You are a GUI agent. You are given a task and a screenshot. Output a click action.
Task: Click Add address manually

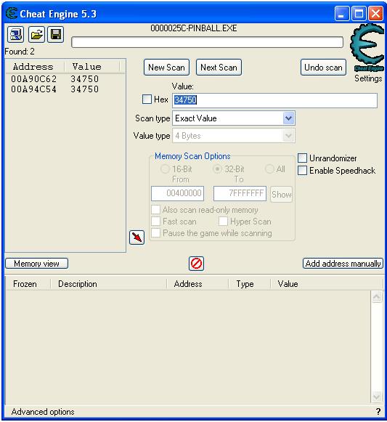[x=343, y=264]
